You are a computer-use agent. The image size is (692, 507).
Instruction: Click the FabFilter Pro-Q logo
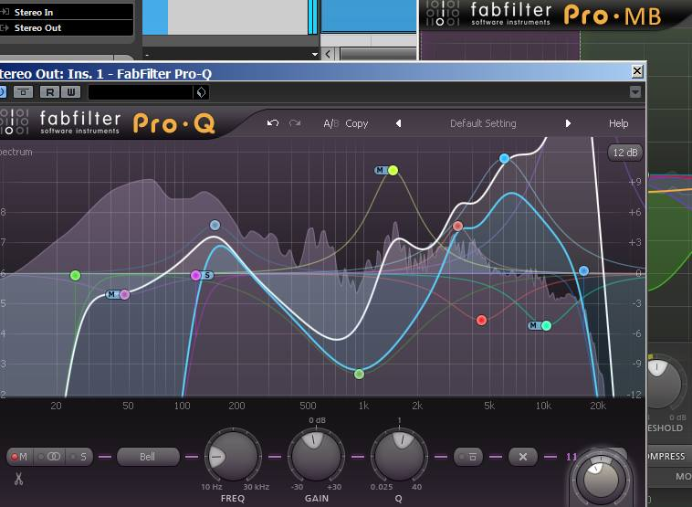pos(108,122)
